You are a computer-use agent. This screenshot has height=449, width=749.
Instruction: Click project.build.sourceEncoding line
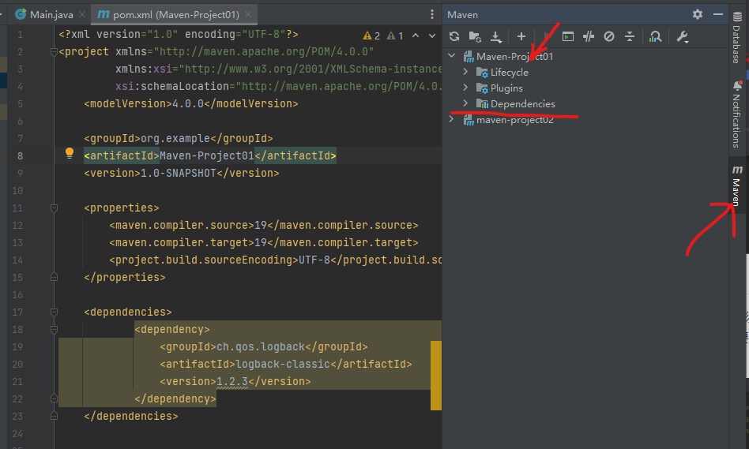[x=275, y=260]
